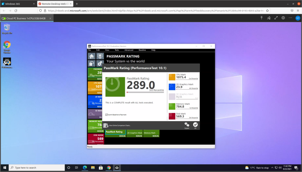
Task: Enter fullscreen with the diagonal arrows icon
Action: [x=276, y=18]
